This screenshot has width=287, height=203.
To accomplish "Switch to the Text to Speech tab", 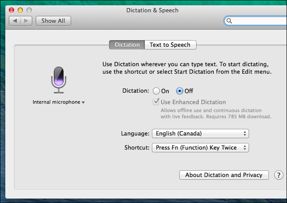I will pyautogui.click(x=170, y=45).
